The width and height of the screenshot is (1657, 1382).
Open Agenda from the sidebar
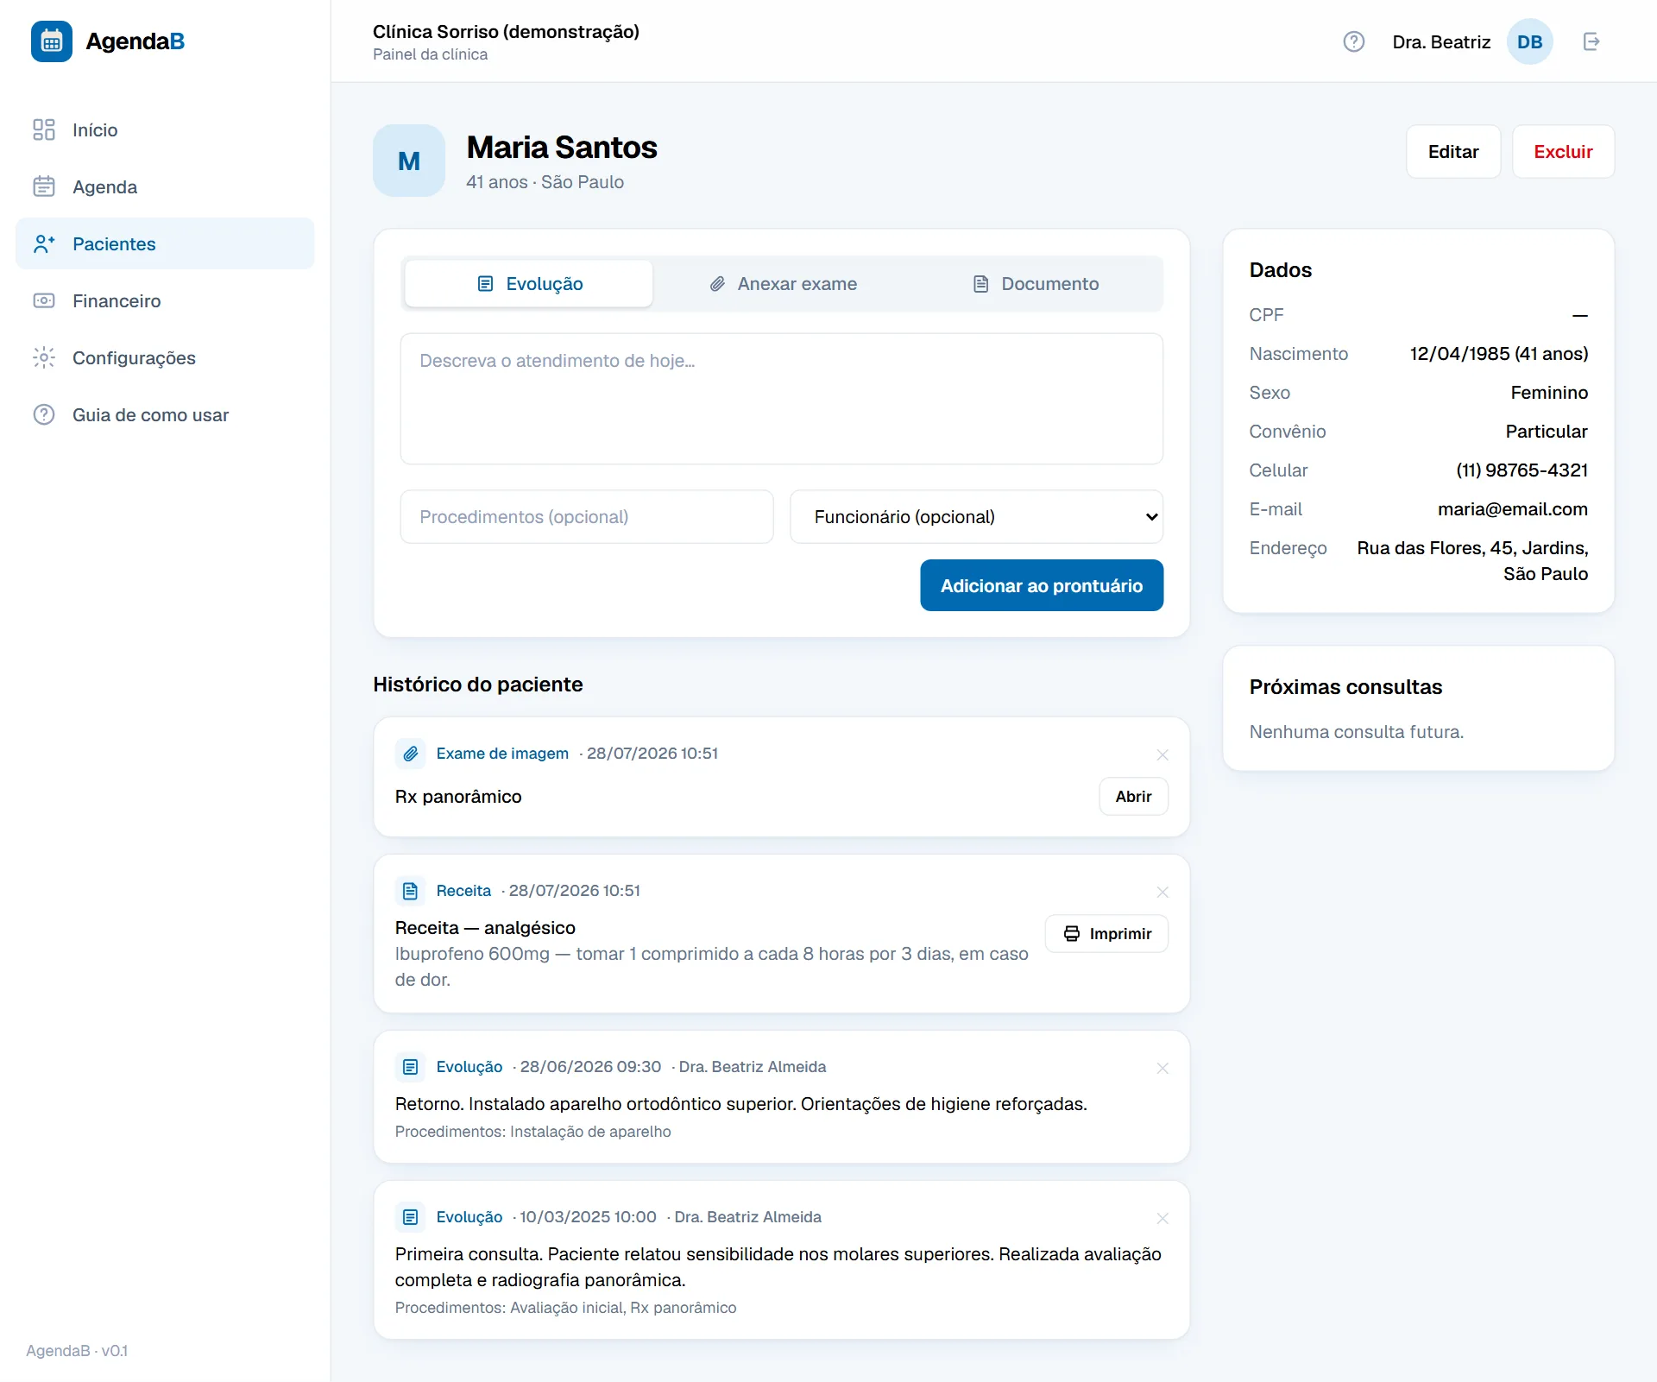click(165, 186)
